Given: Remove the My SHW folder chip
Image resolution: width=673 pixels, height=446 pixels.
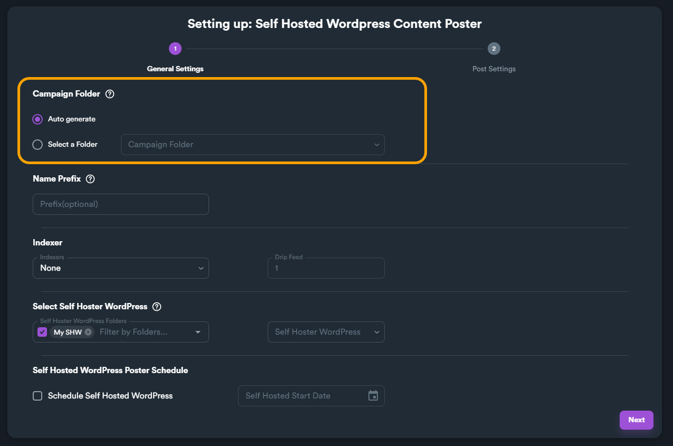Looking at the screenshot, I should [x=88, y=332].
